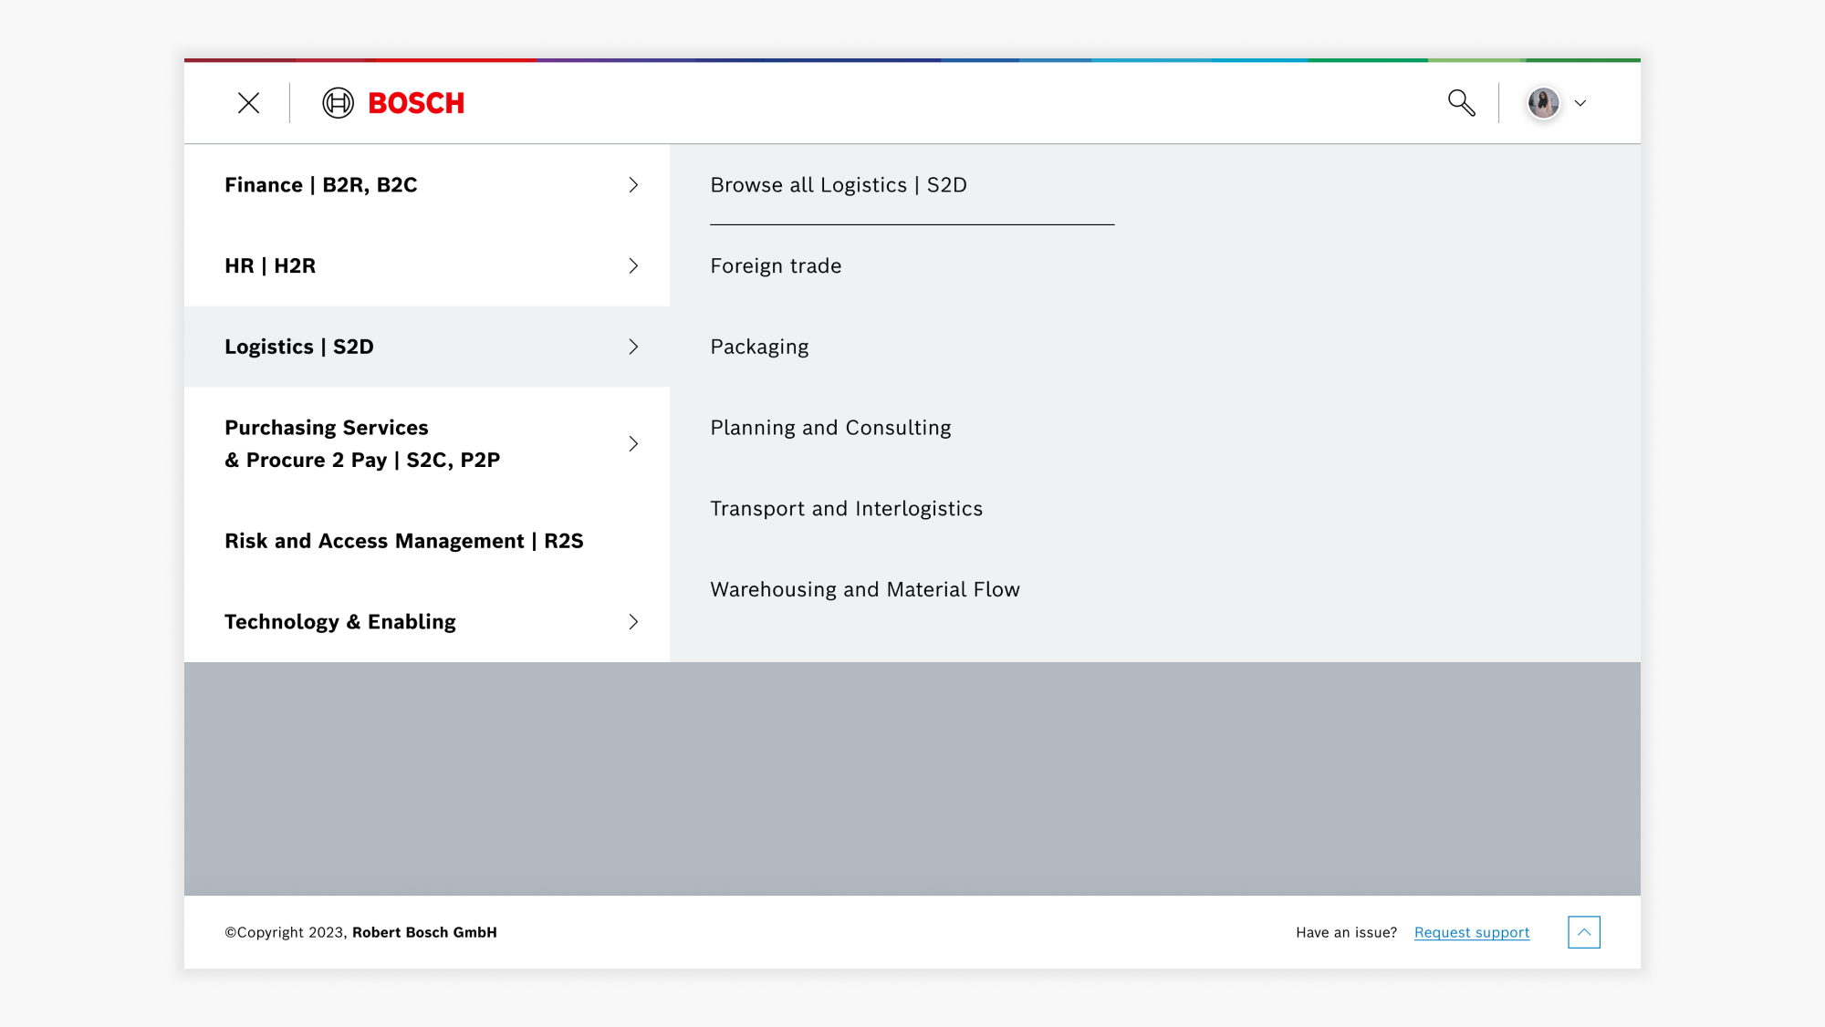Screen dimensions: 1825x1027
Task: Expand Technology & Enabling chevron
Action: [x=633, y=622]
